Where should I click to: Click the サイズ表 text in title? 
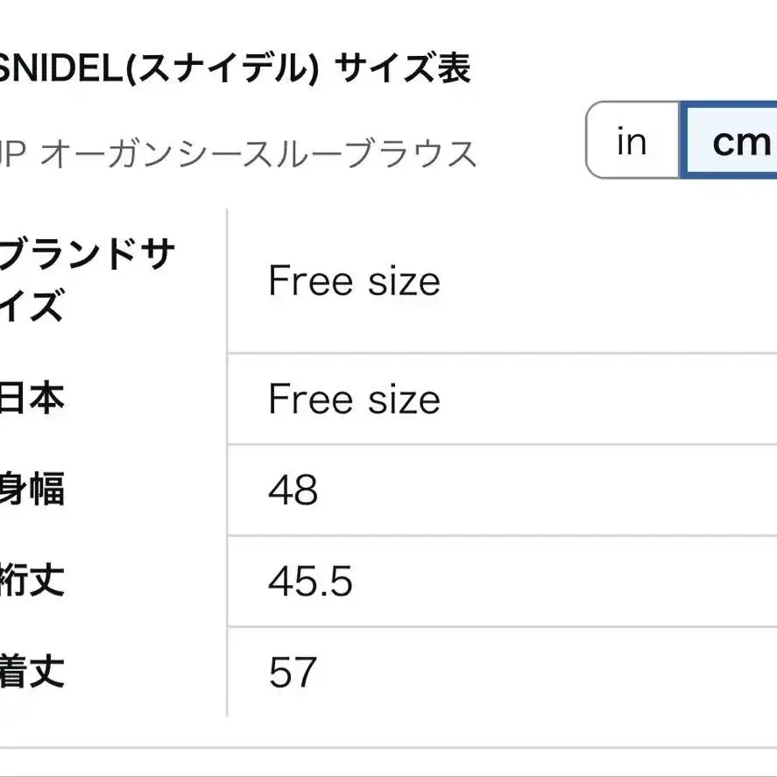tap(402, 69)
